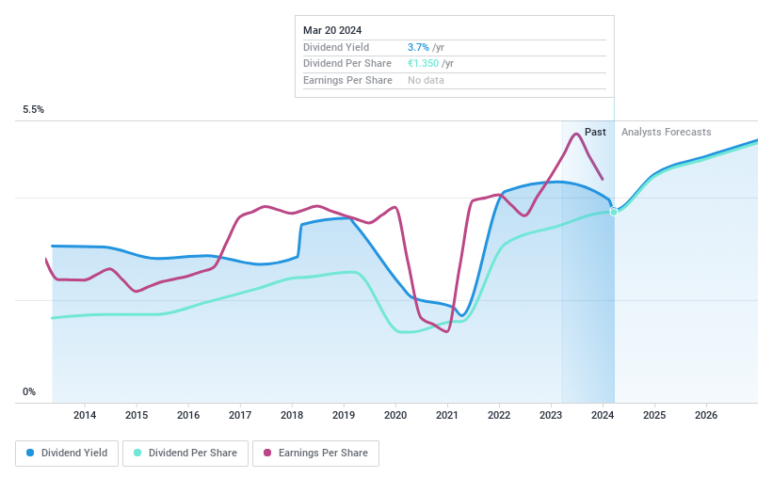Click the 2023 x-axis year label

tap(551, 415)
